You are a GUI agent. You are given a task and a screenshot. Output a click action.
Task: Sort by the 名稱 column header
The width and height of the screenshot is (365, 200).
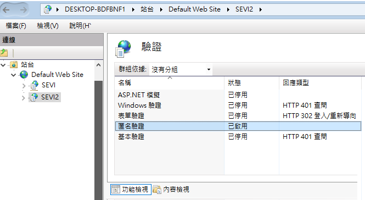(x=169, y=83)
